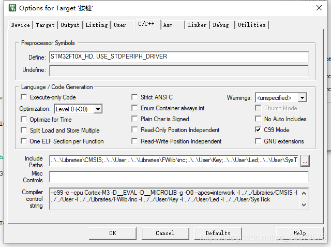This screenshot has height=247, width=331.
Task: Select the Utilities tab
Action: pos(252,25)
